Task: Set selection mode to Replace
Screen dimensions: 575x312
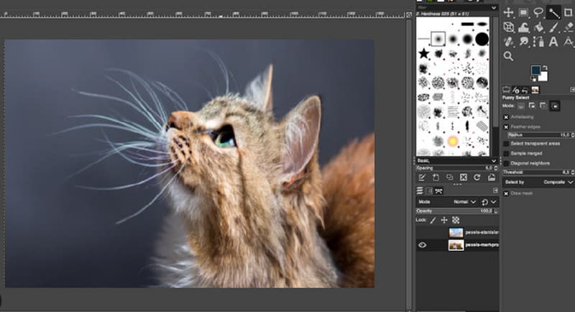Action: point(521,106)
